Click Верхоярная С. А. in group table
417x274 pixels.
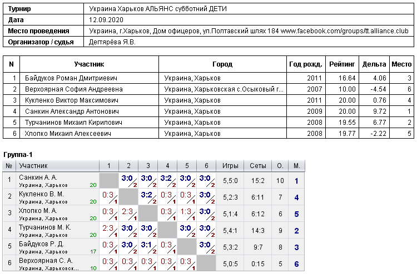pos(46,261)
